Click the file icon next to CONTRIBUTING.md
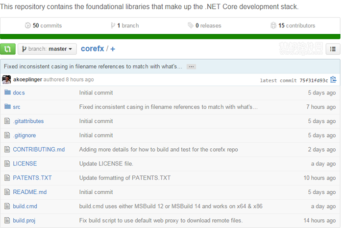The width and height of the screenshot is (343, 228). (x=7, y=149)
